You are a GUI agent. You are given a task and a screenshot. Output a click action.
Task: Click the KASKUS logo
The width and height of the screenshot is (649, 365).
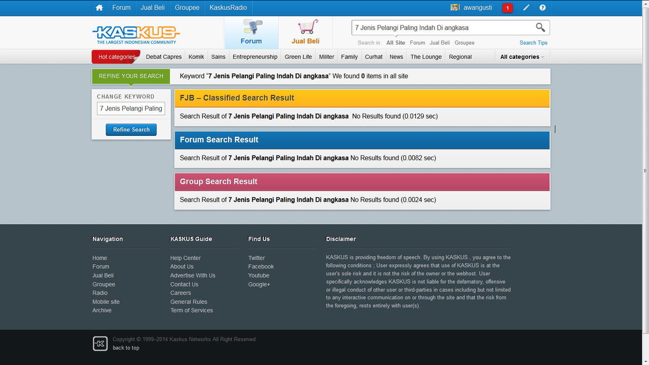pos(136,34)
